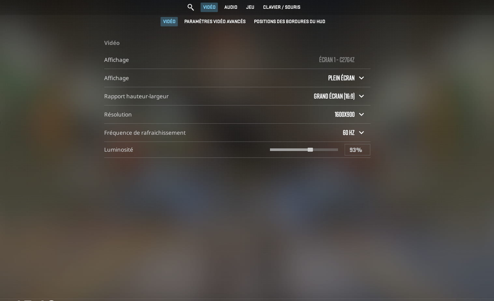This screenshot has width=494, height=301.
Task: Select the Vidéo sub-tab
Action: coord(169,21)
